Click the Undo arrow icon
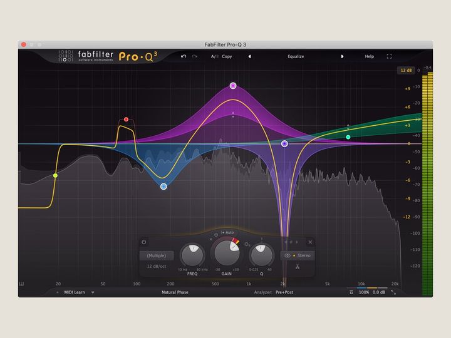Viewport: 451px width, 338px height. 184,56
